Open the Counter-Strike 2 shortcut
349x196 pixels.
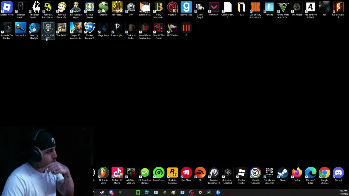tap(228, 10)
